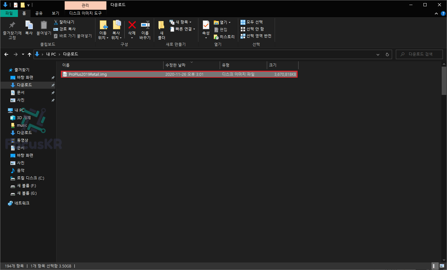This screenshot has height=270, width=447.
Task: Click the red 삭제 (Delete) X icon
Action: [132, 25]
